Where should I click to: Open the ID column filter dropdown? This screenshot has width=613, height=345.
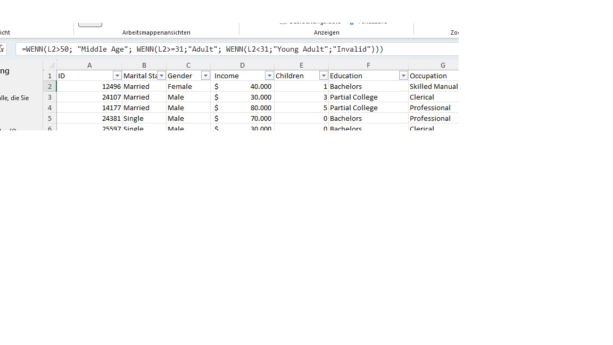tap(117, 76)
